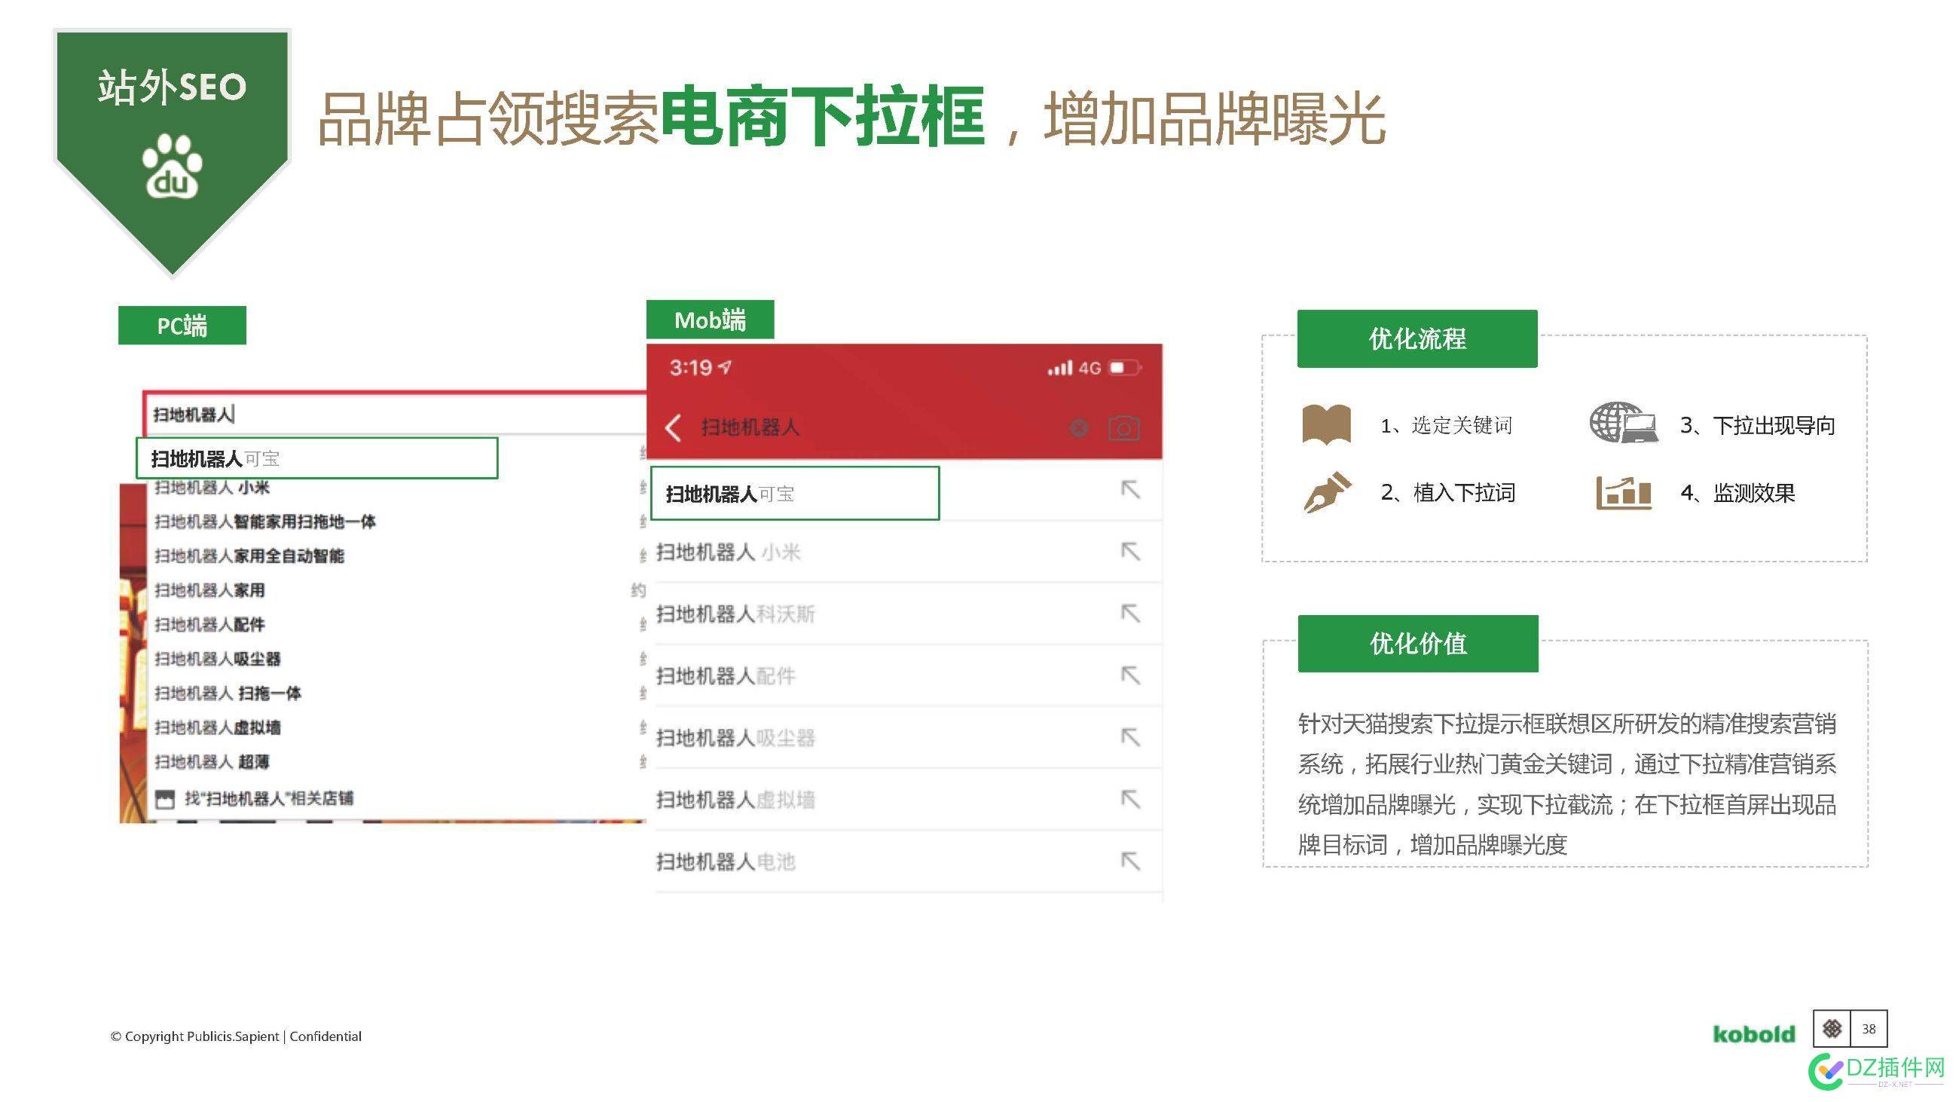Click the page number 38 box
The width and height of the screenshot is (1959, 1102).
tap(1869, 1029)
